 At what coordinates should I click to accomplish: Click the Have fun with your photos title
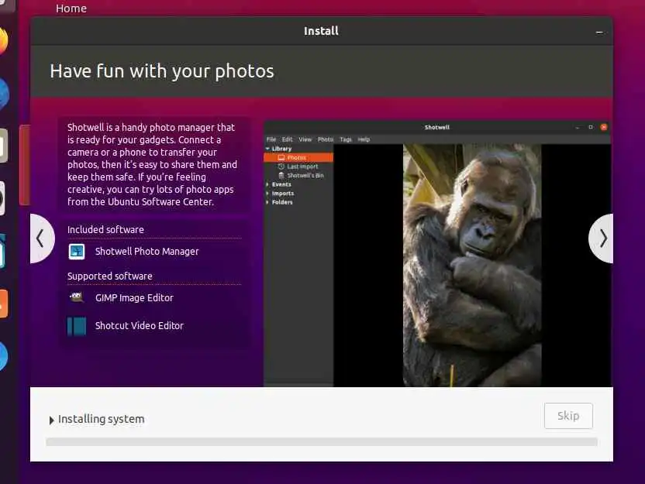162,71
